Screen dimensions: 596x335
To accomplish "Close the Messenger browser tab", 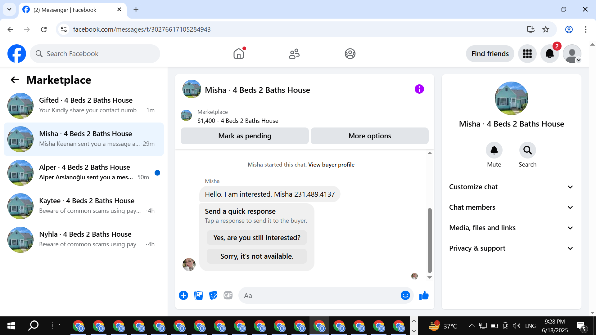I will coord(119,10).
